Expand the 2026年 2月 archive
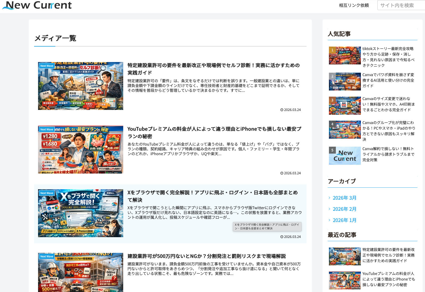 tap(344, 209)
